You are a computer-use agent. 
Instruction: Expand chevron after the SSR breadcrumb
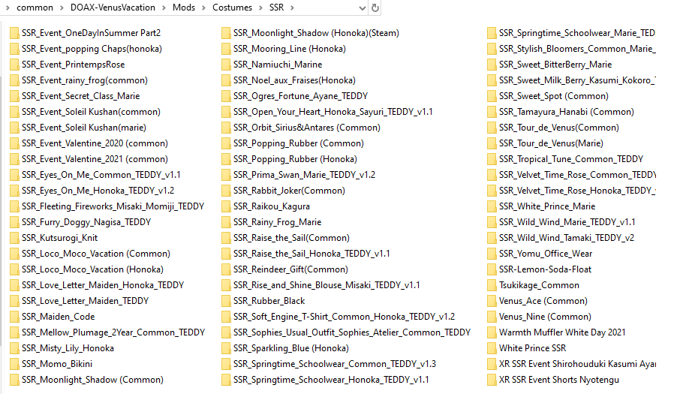click(x=292, y=8)
